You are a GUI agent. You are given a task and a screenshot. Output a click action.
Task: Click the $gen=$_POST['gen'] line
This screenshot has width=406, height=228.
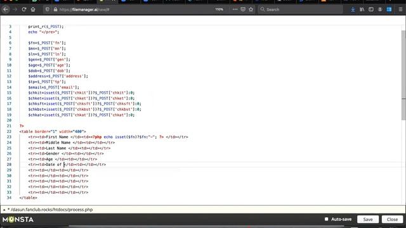pos(49,60)
